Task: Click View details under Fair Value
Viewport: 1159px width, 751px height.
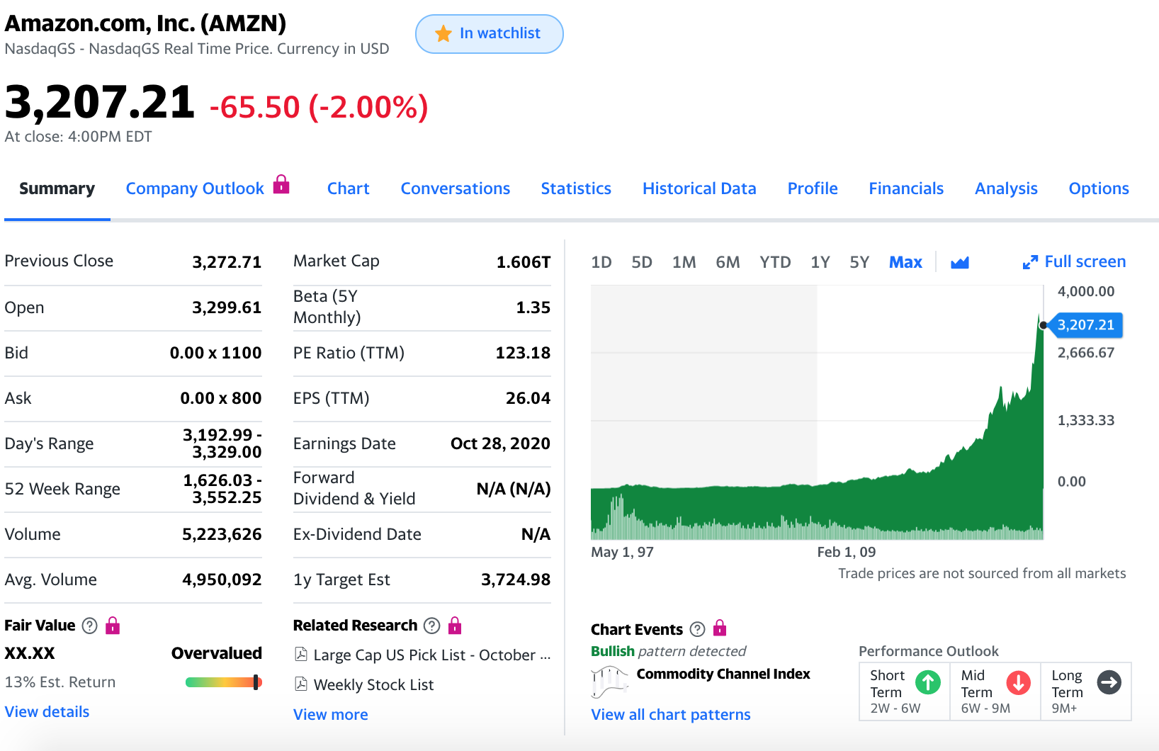Action: pos(47,711)
